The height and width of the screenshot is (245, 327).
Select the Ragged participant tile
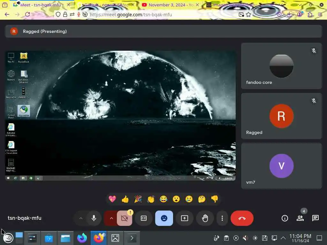tap(281, 116)
